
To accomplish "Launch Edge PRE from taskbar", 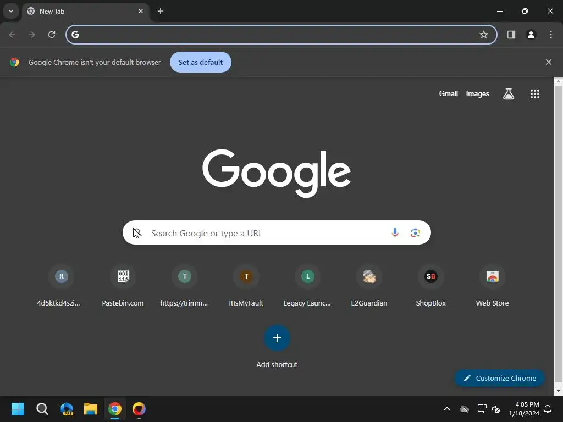I will tap(67, 409).
